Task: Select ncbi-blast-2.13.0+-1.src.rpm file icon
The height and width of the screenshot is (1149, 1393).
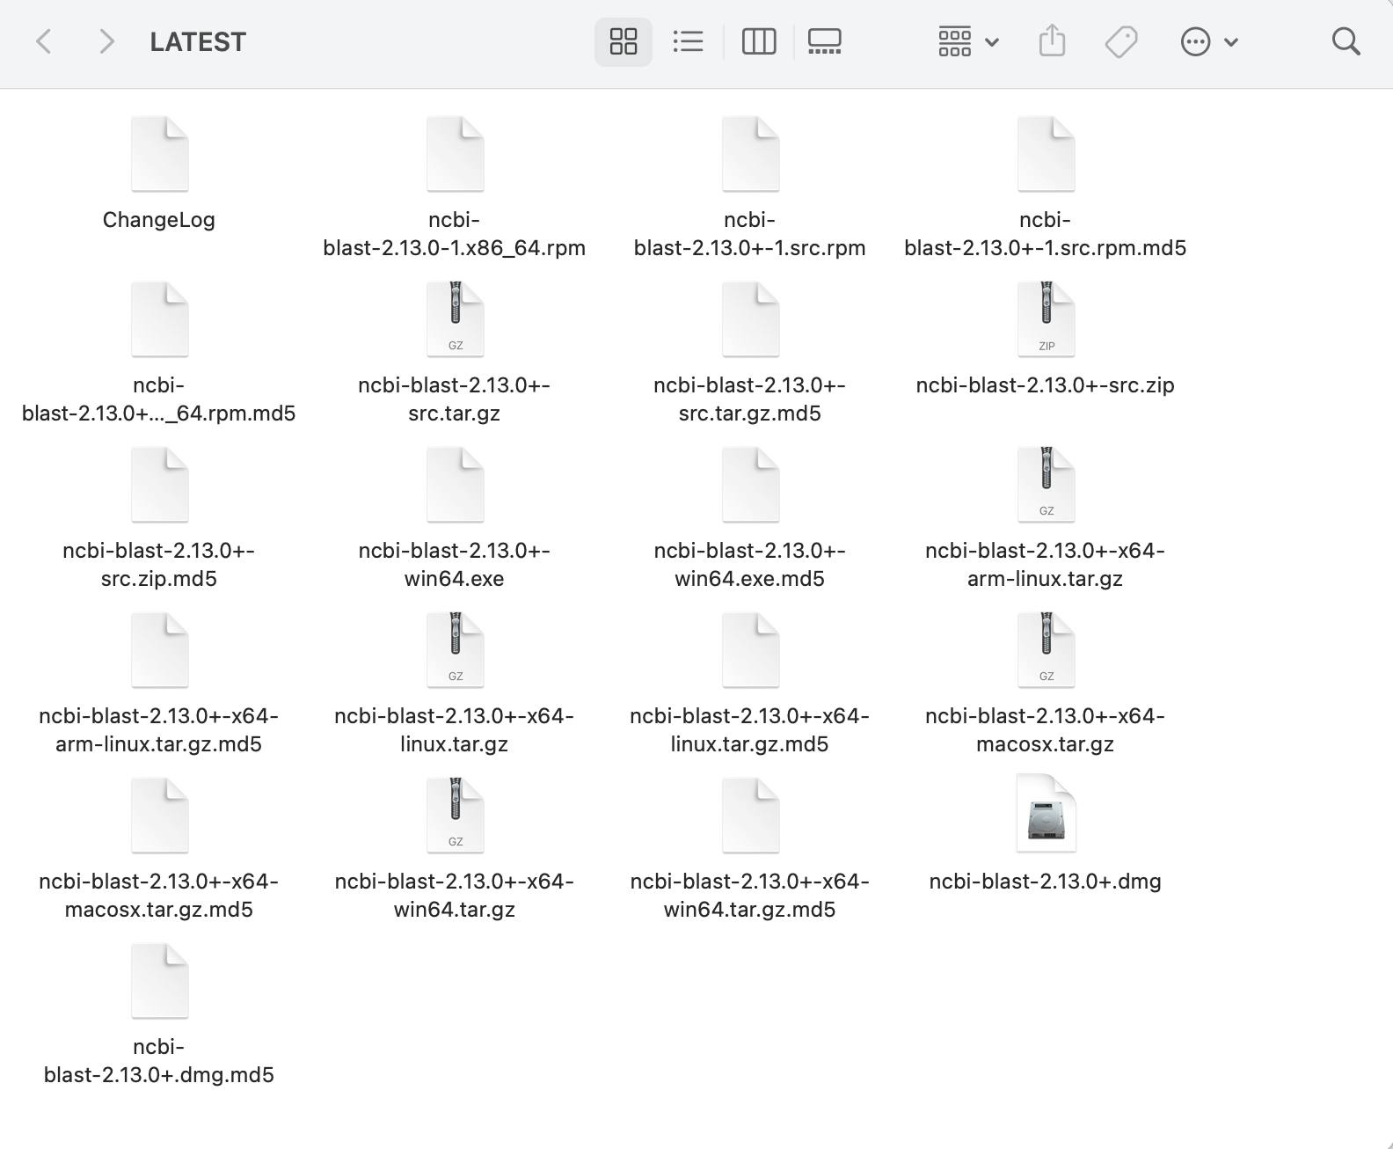Action: 750,154
